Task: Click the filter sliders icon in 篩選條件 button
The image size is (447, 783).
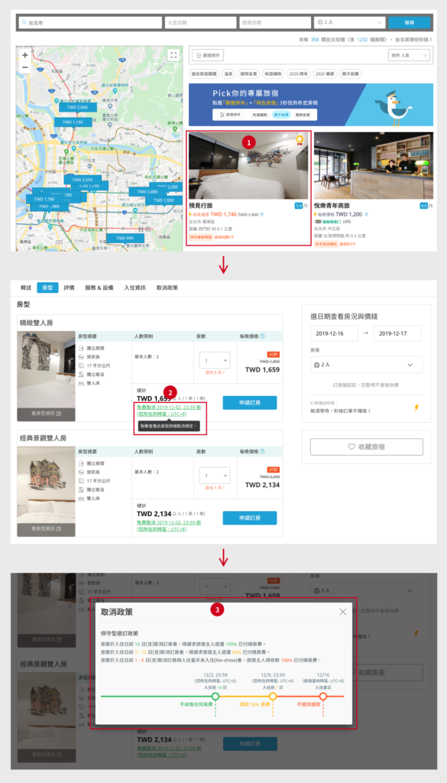Action: [199, 55]
